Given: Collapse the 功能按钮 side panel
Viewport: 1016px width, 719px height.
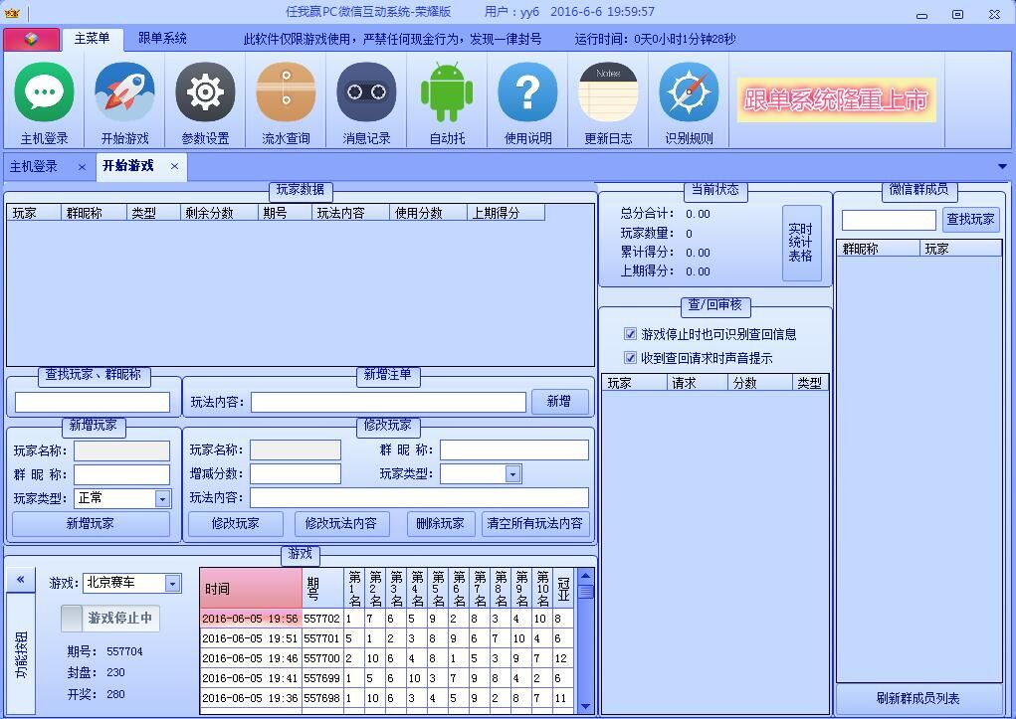Looking at the screenshot, I should tap(19, 578).
